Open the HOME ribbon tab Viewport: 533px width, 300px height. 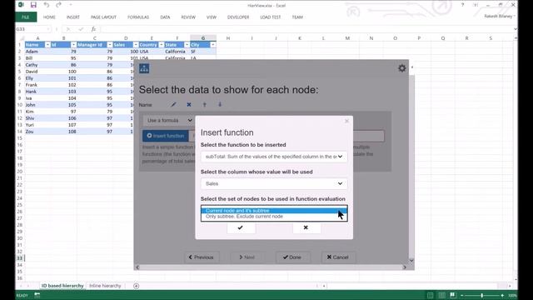point(49,17)
